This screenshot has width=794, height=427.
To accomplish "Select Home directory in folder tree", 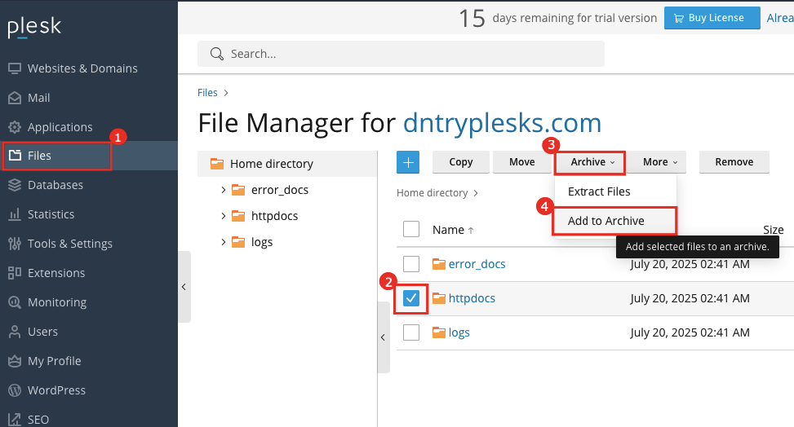I will [287, 164].
